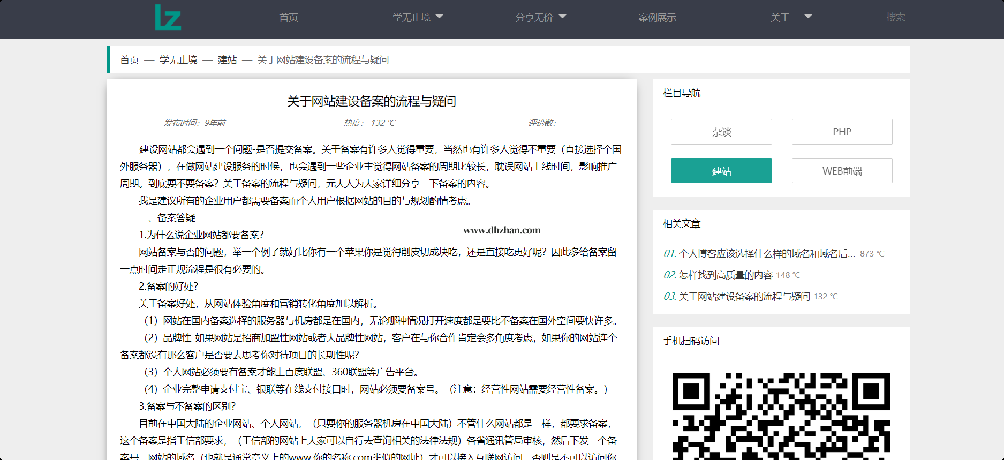Click the highlighted 建站 category button
This screenshot has width=1004, height=460.
tap(721, 171)
